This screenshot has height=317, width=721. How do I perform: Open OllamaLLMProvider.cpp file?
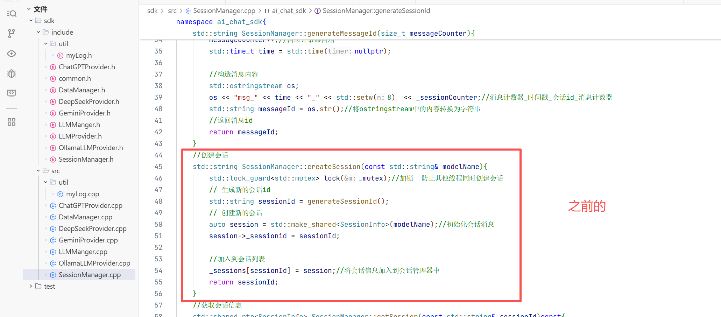pos(94,263)
